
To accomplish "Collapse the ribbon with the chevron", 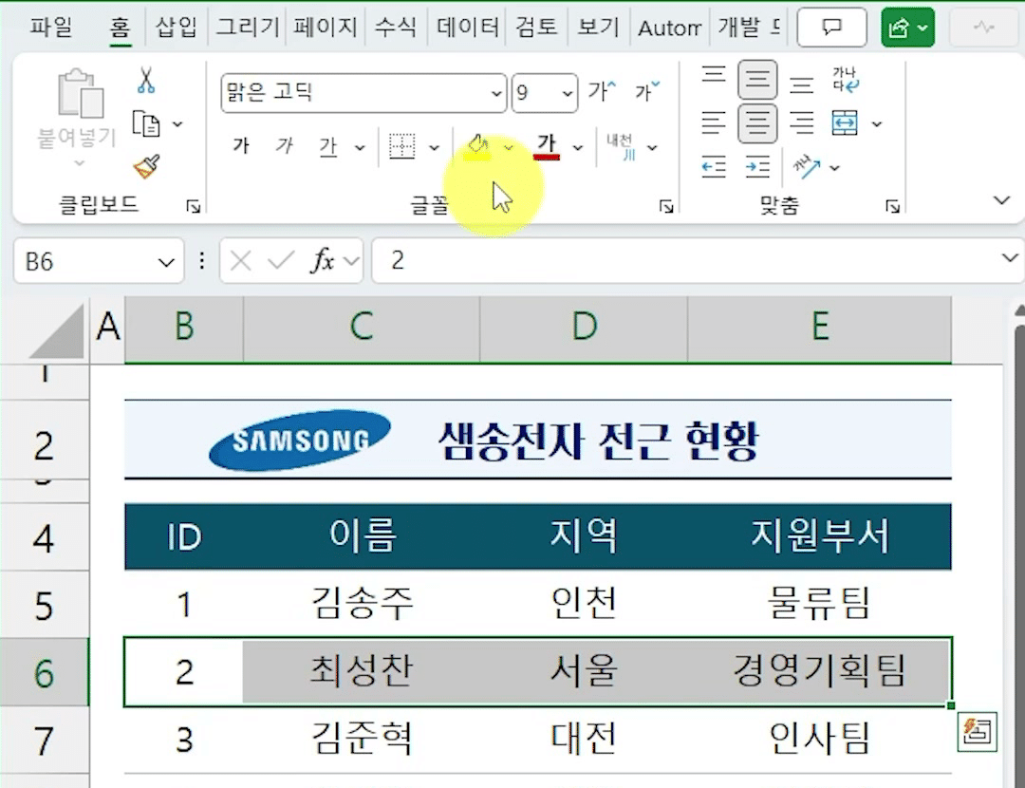I will (x=1001, y=200).
